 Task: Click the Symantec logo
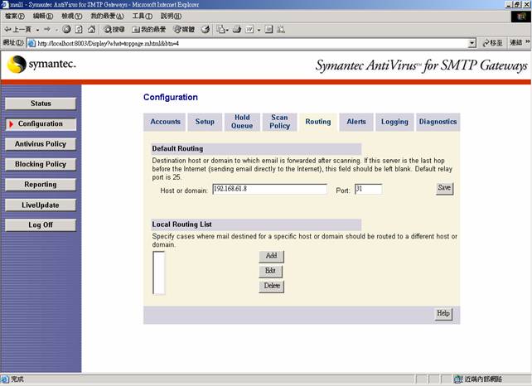(x=41, y=64)
